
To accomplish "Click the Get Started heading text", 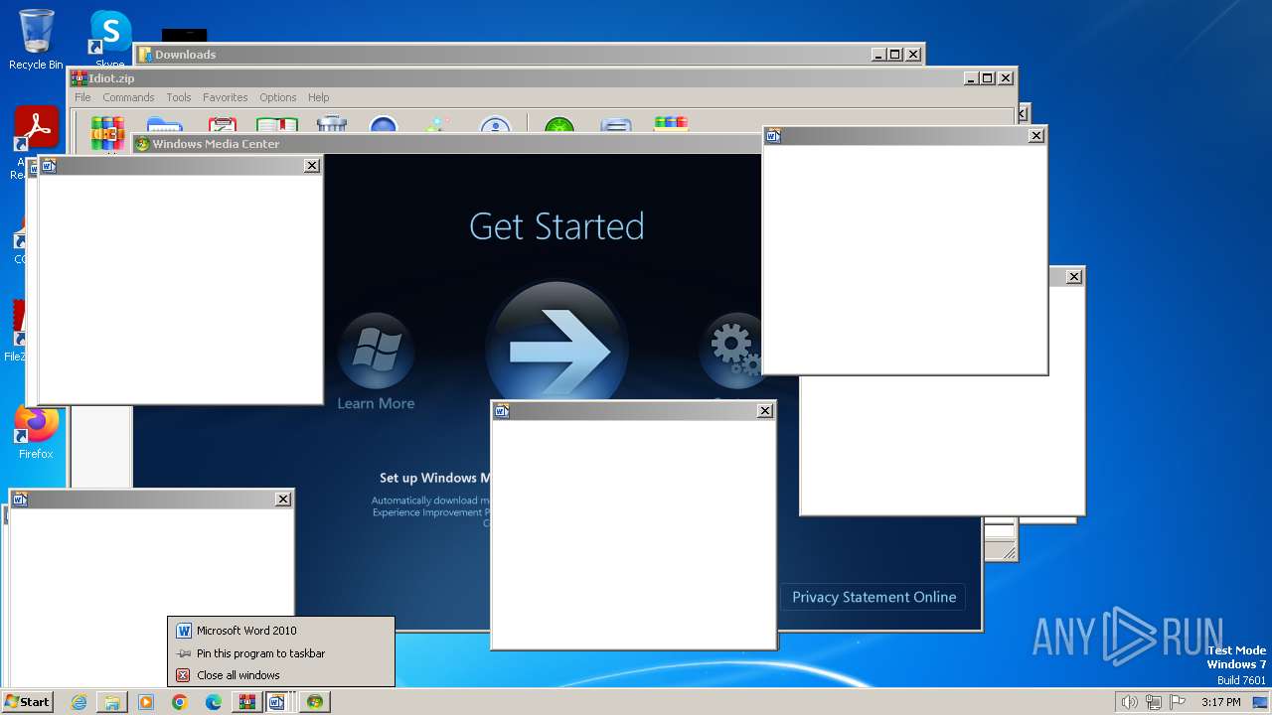I will click(556, 226).
